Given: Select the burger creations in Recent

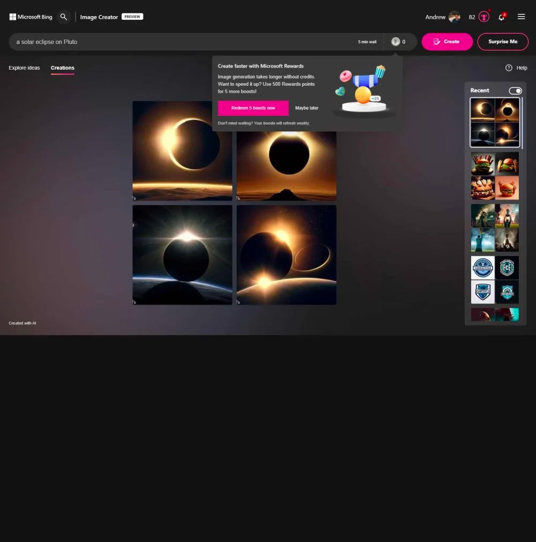Looking at the screenshot, I should 495,176.
